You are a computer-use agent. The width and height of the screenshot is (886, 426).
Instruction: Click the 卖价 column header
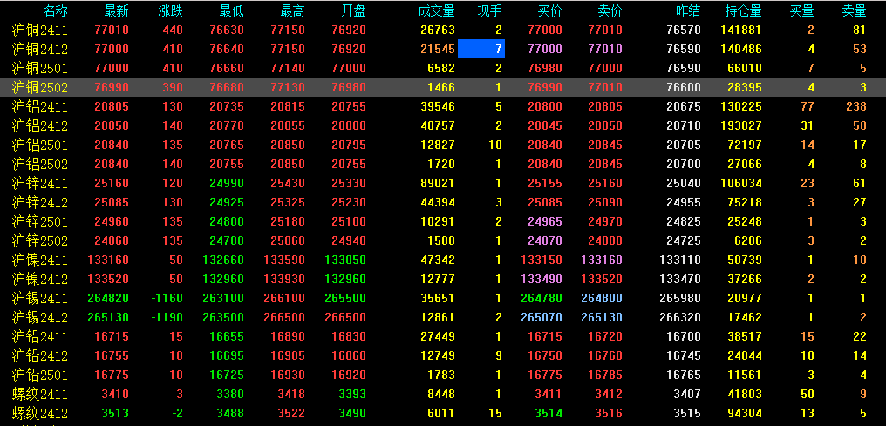tap(610, 10)
